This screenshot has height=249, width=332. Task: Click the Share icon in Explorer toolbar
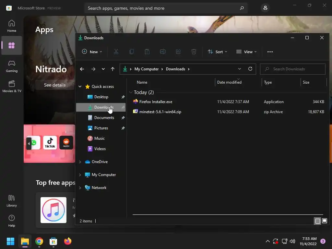[178, 52]
